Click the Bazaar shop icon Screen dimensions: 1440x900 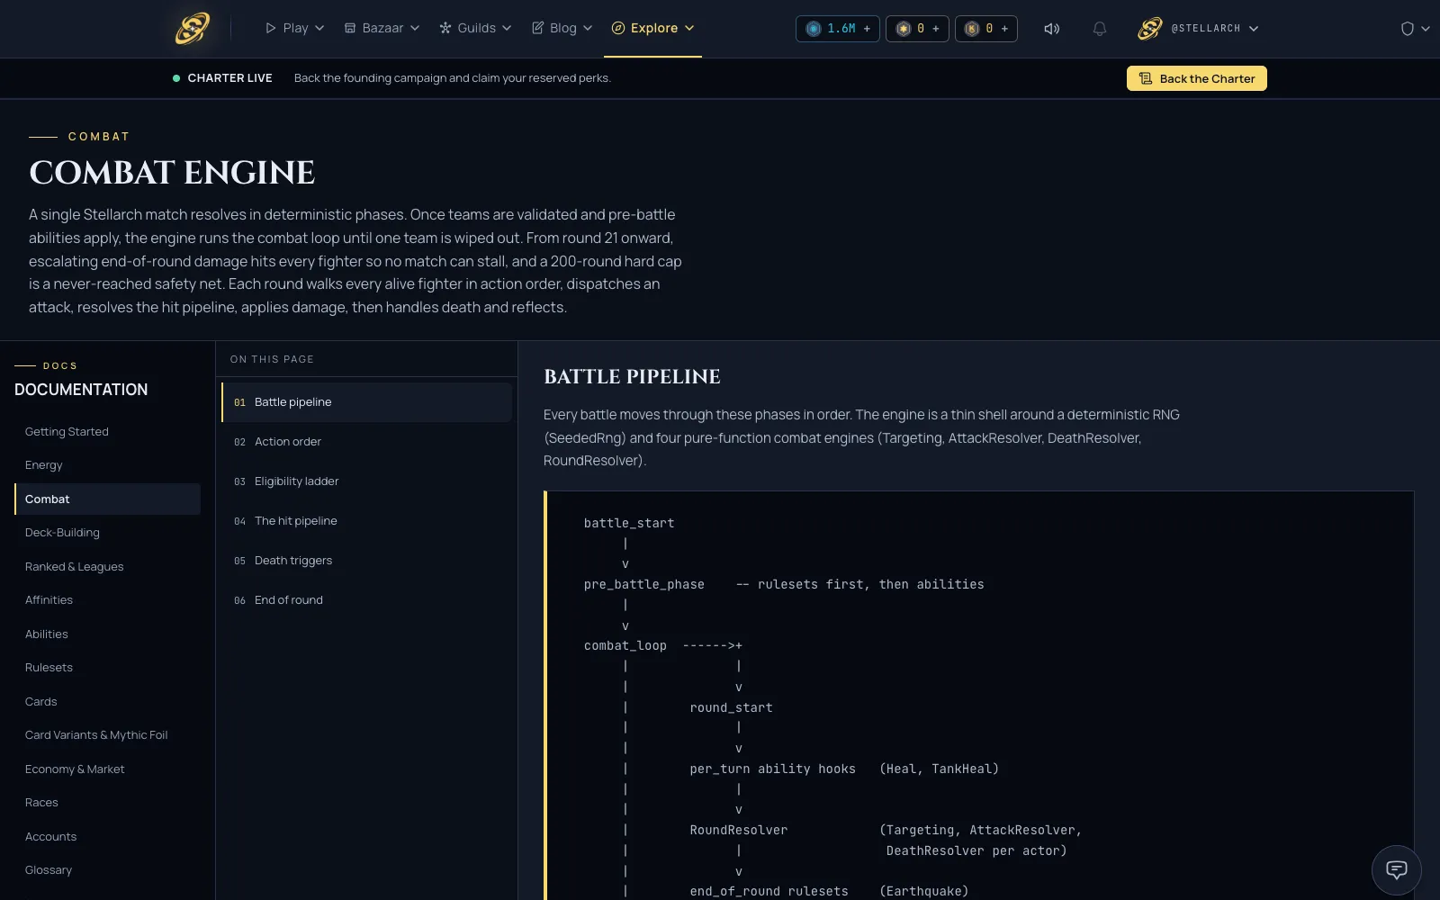click(350, 28)
